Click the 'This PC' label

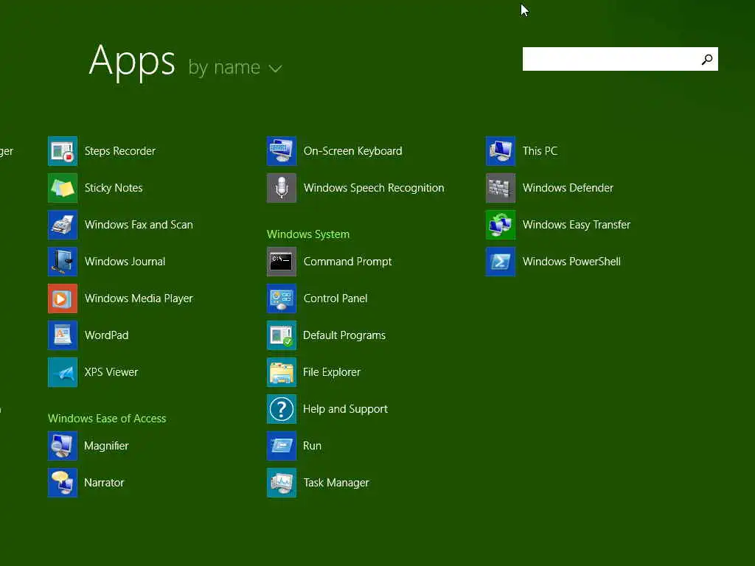coord(540,151)
